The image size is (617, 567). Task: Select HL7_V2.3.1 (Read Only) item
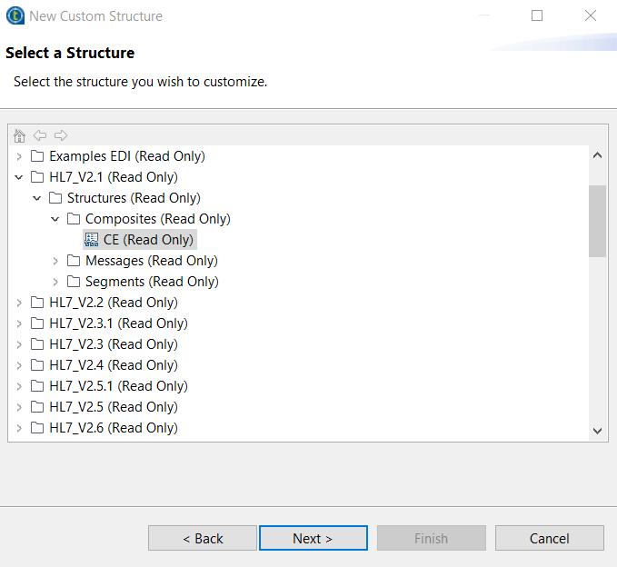point(118,323)
